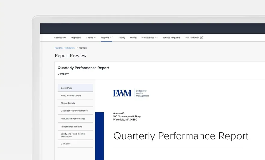Image resolution: width=265 pixels, height=160 pixels.
Task: Click the Quarterly Performance Report card heading
Action: (x=83, y=68)
